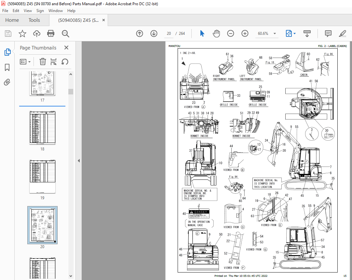The height and width of the screenshot is (280, 352).
Task: Click 'RIGHT INSTRUMENT PANEL' caption
Action: coord(224,77)
